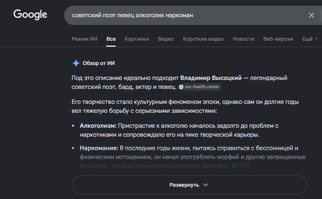
Task: Click the Google logo
Action: 30,15
